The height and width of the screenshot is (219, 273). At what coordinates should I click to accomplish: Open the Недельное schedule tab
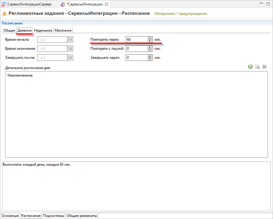pos(43,30)
